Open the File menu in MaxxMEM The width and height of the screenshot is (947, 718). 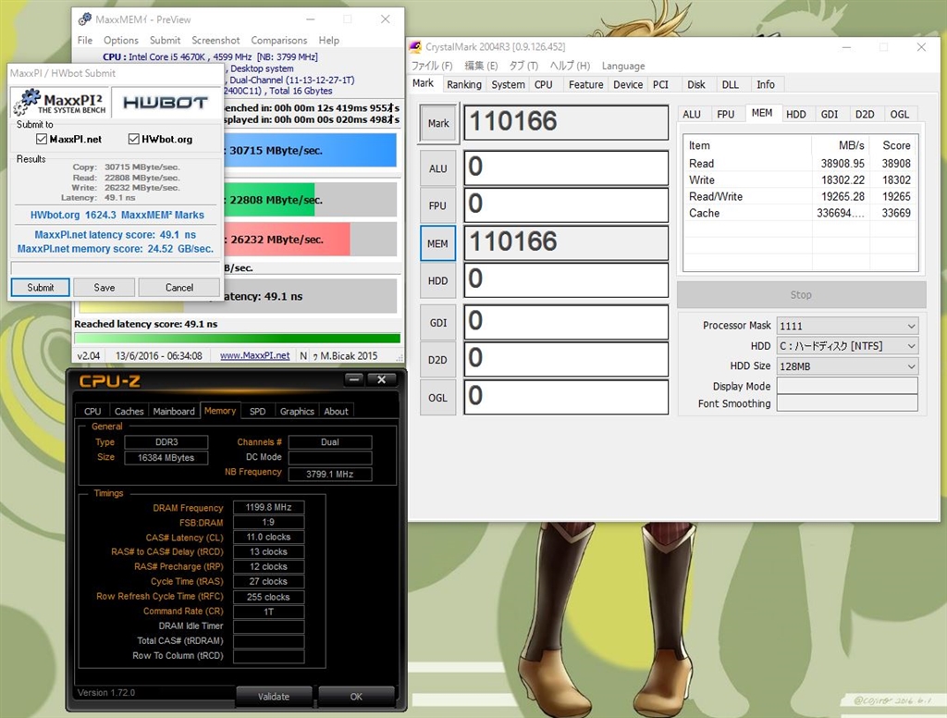coord(85,40)
